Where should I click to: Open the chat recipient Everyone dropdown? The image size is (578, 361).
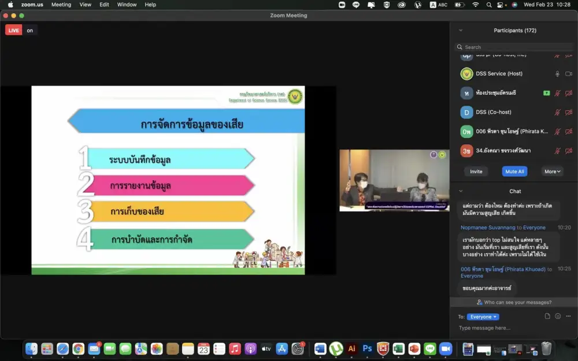pos(483,317)
